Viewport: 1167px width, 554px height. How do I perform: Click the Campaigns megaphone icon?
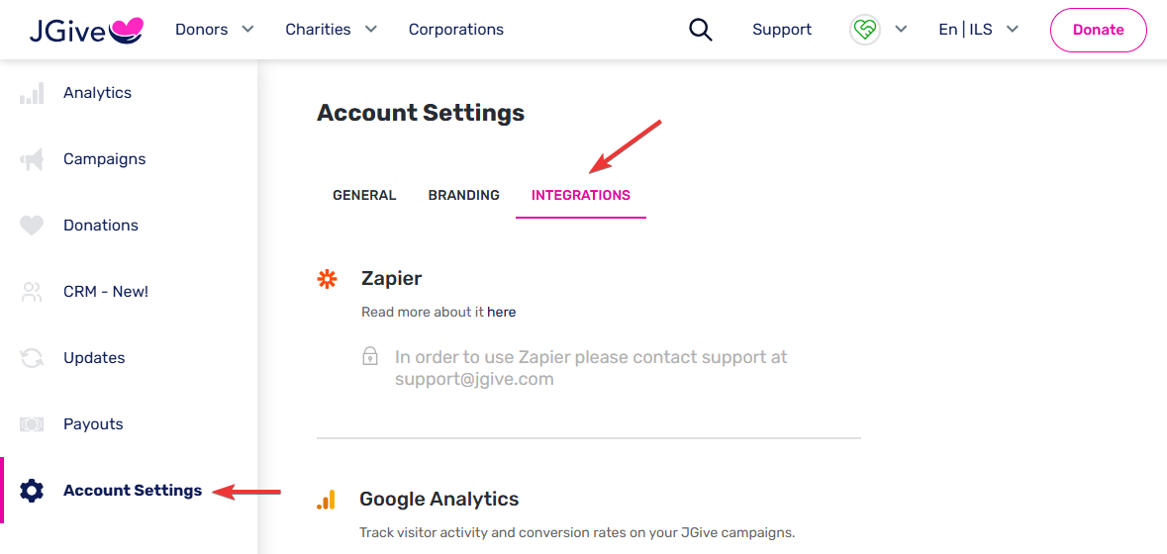click(32, 159)
